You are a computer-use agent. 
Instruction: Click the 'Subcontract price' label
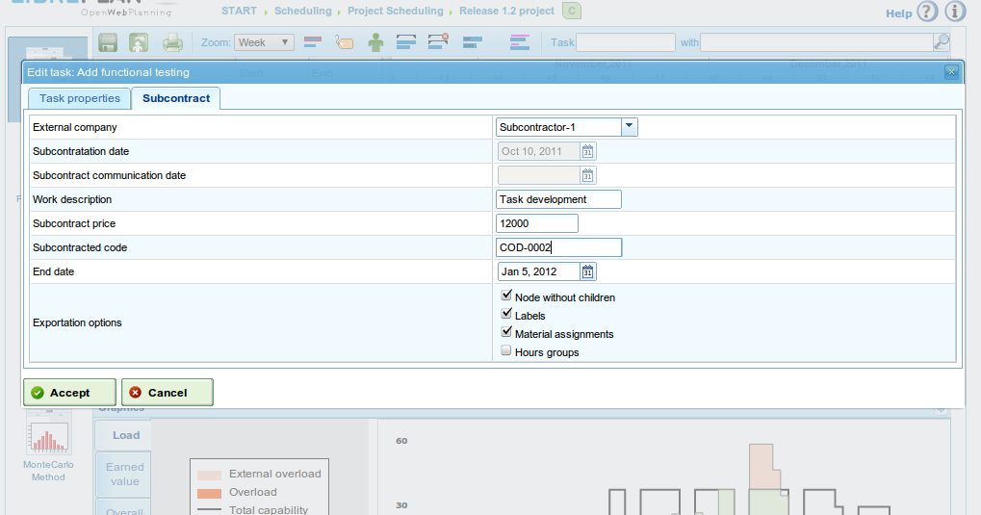[x=74, y=223]
